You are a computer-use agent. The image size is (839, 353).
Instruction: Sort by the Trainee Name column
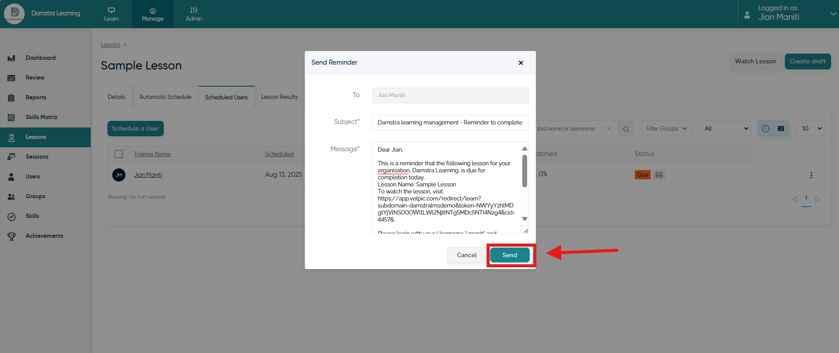(152, 154)
